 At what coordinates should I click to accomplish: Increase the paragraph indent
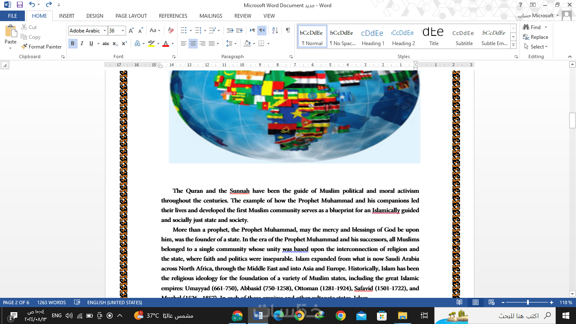(240, 31)
